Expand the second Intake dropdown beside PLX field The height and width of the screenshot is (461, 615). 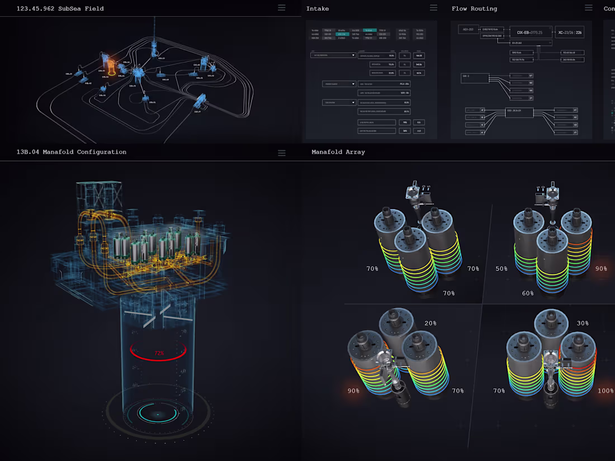tap(339, 84)
